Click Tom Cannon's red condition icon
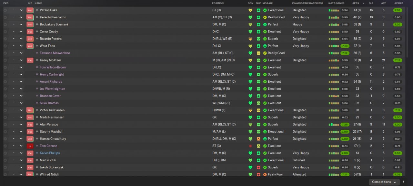This screenshot has height=186, width=413. [x=250, y=146]
